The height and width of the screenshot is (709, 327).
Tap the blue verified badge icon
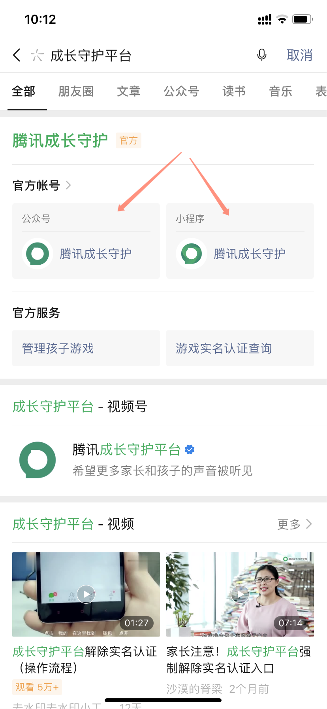tap(190, 449)
